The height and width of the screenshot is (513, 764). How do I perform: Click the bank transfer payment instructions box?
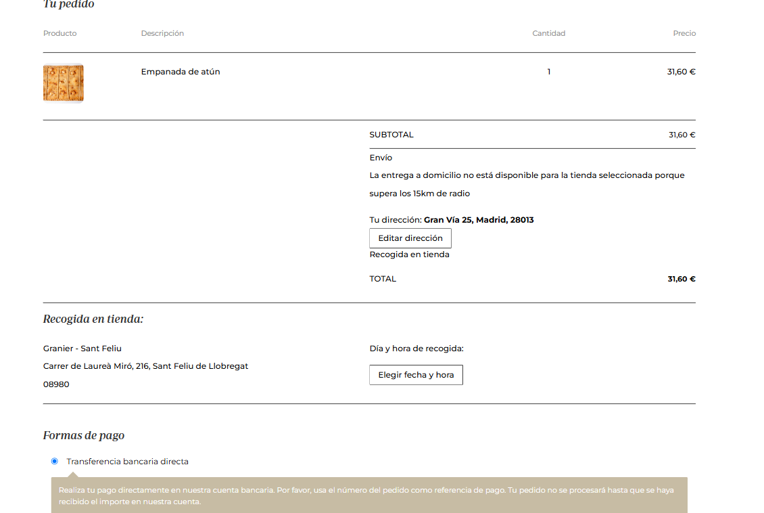pyautogui.click(x=369, y=495)
